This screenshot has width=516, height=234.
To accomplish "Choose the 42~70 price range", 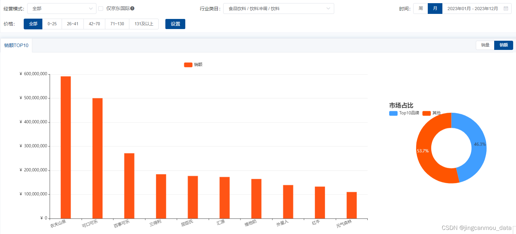I will (94, 24).
